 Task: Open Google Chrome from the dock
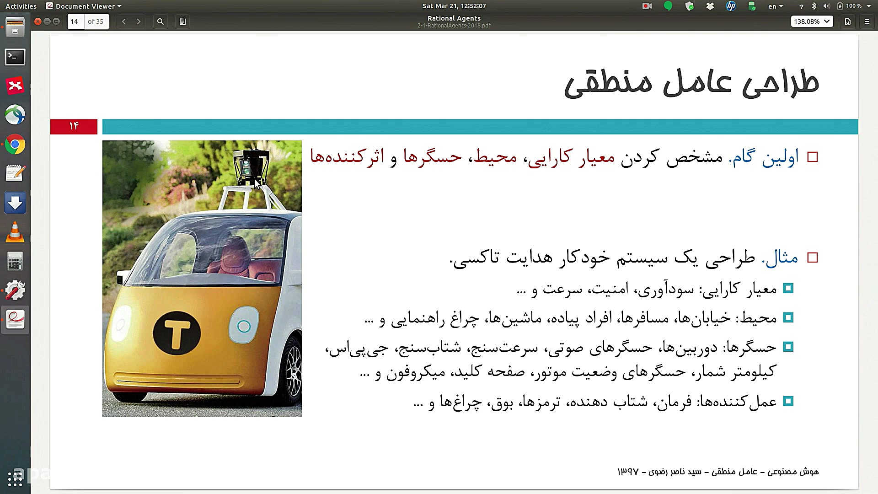pos(15,145)
